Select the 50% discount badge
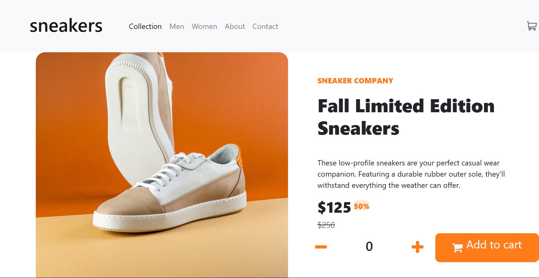Image resolution: width=539 pixels, height=278 pixels. coord(361,206)
